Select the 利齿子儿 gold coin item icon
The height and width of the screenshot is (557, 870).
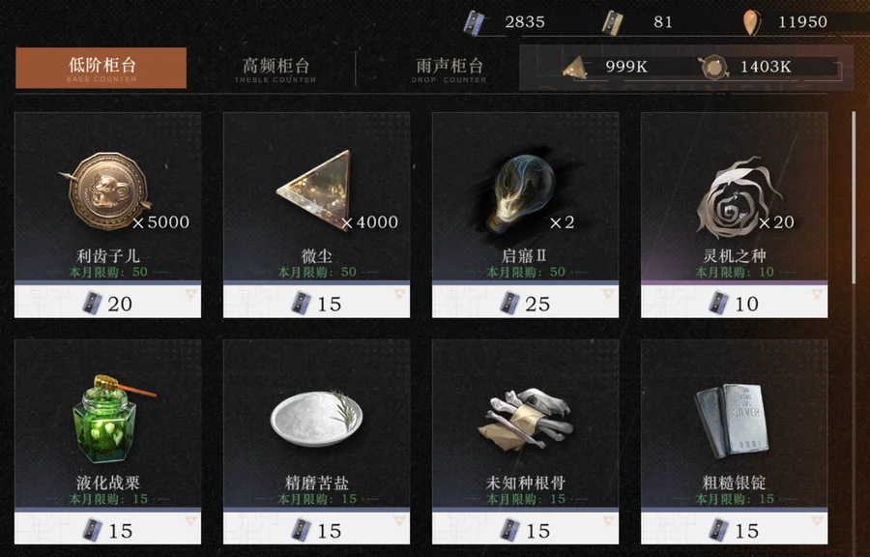click(x=105, y=191)
